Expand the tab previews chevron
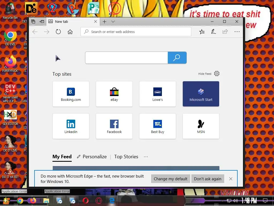 tap(113, 21)
